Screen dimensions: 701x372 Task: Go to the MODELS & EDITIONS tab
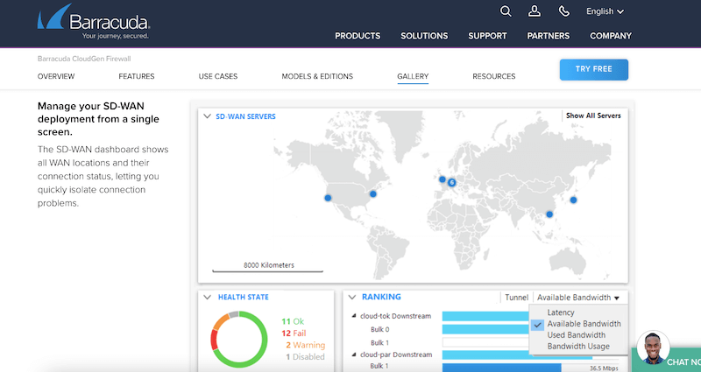tap(317, 76)
